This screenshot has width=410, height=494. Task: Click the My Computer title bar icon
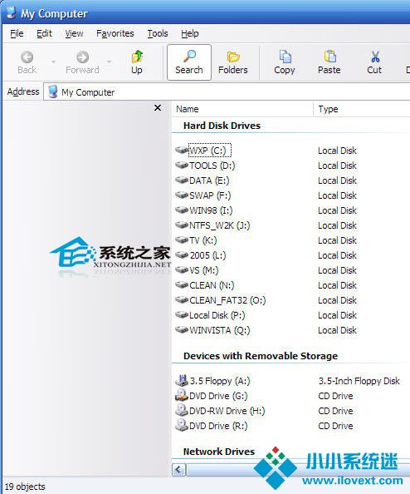pyautogui.click(x=12, y=12)
